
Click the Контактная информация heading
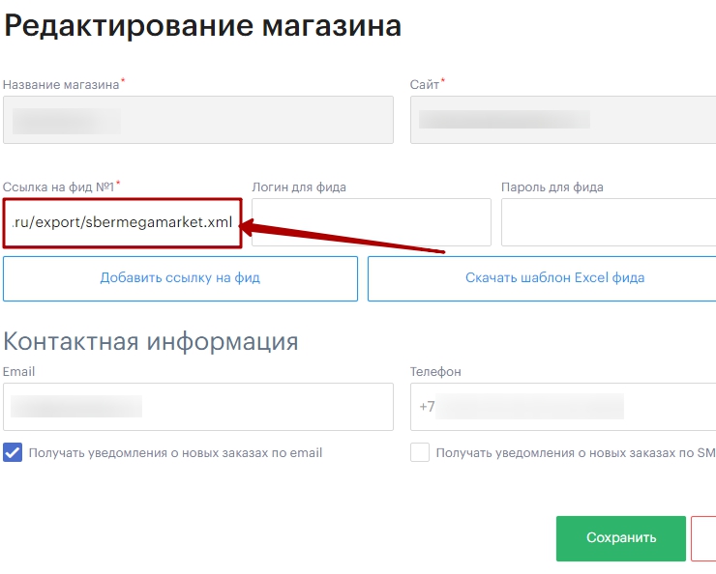pos(151,341)
